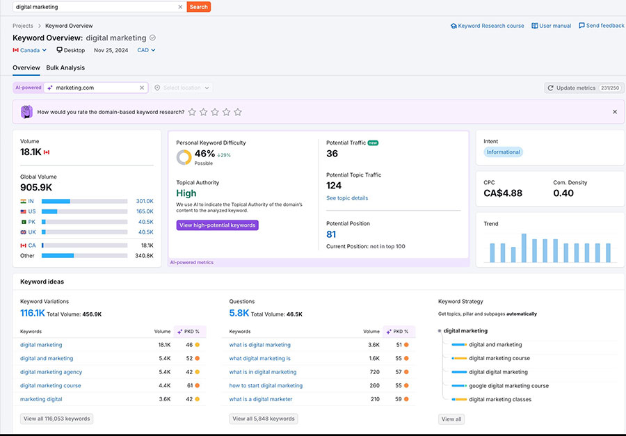Click the View all button under Keyword Strategy
Screen dimensions: 626x436
pos(451,419)
